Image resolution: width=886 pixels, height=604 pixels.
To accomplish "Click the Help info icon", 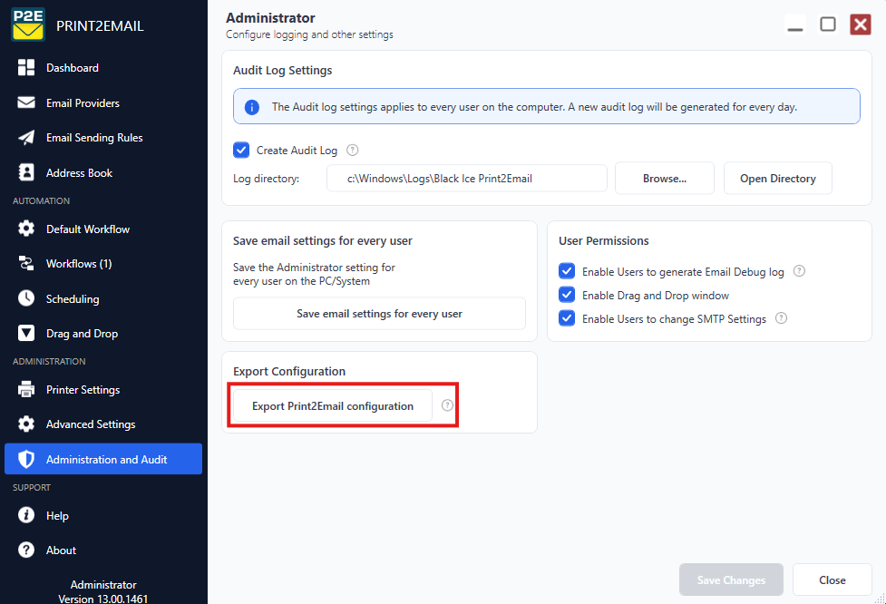I will (x=26, y=515).
